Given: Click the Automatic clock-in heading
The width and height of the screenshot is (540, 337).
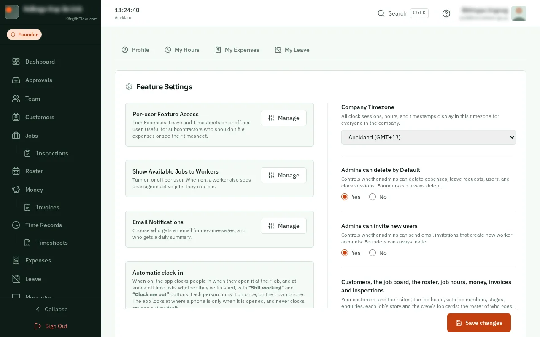Looking at the screenshot, I should 158,273.
